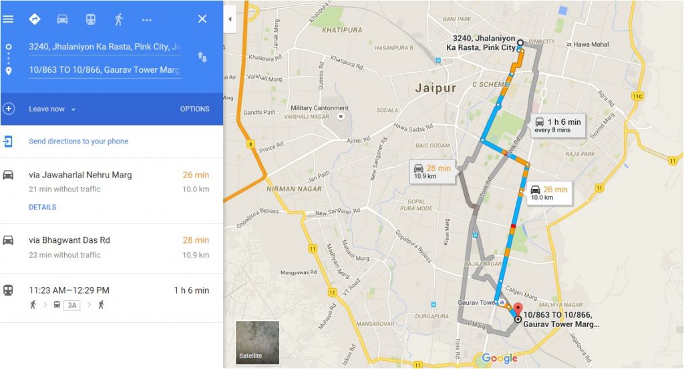Select route via Bhagwant Das Rd
This screenshot has width=684, height=369.
point(112,248)
